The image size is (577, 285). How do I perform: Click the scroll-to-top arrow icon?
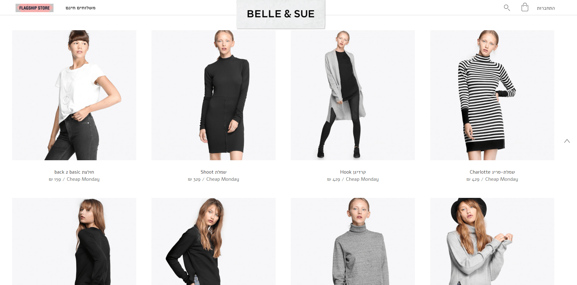567,141
